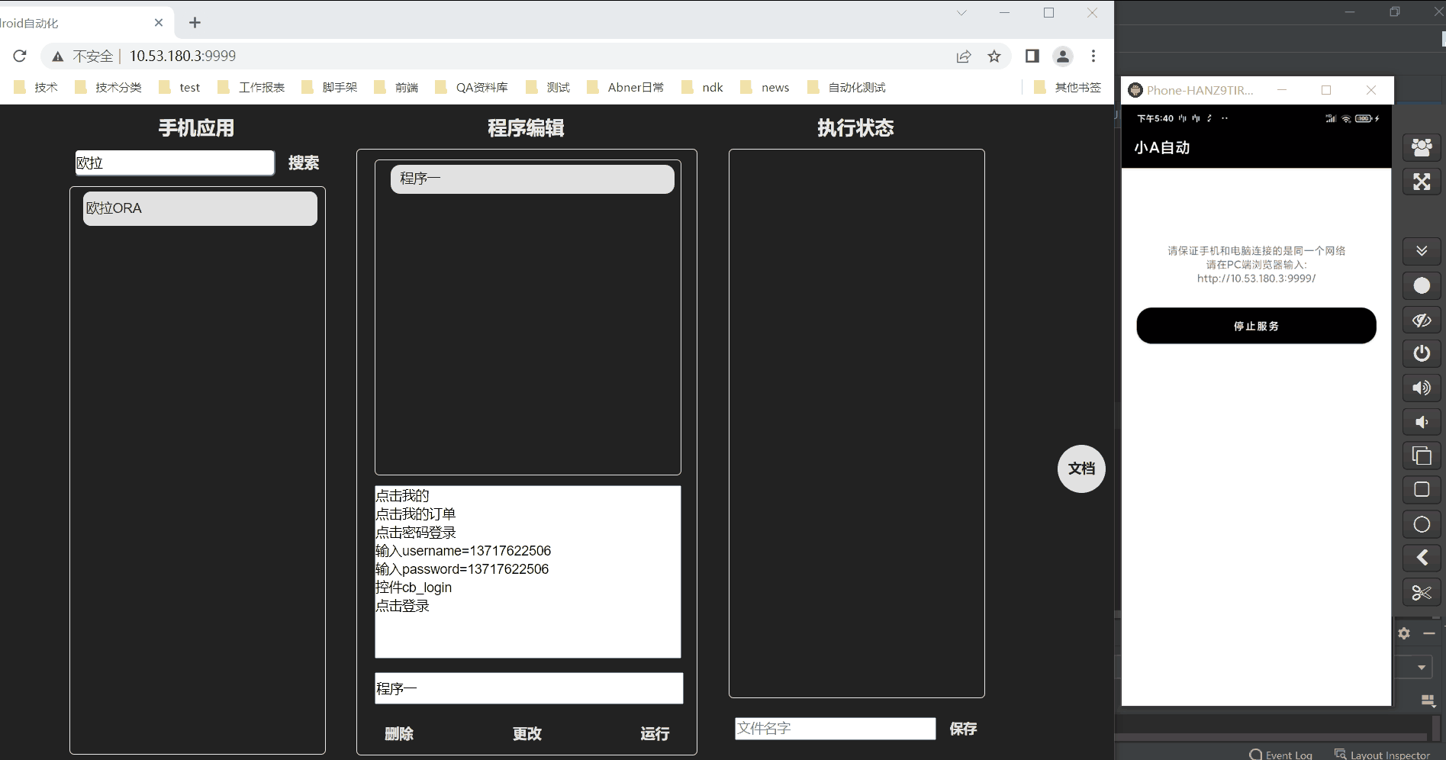Open the 文档 round button
This screenshot has width=1446, height=760.
pos(1081,469)
